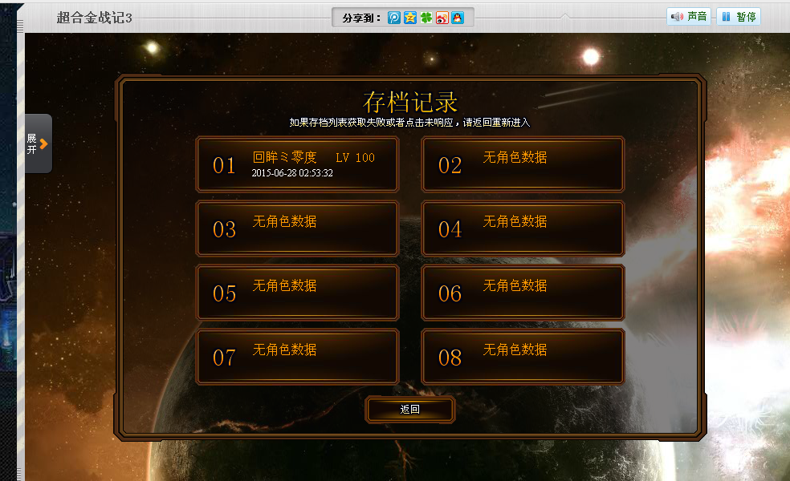Click the LV 100 level text
The width and height of the screenshot is (790, 481).
(355, 158)
